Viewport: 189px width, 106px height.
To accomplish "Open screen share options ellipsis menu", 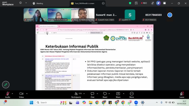I will (103, 3).
